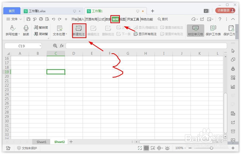Open the quick access toolbar customize dropdown
This screenshot has width=241, height=154.
tap(66, 19)
